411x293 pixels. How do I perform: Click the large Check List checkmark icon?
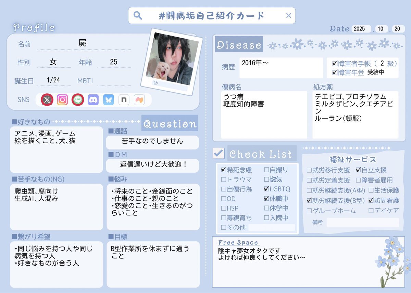point(219,153)
